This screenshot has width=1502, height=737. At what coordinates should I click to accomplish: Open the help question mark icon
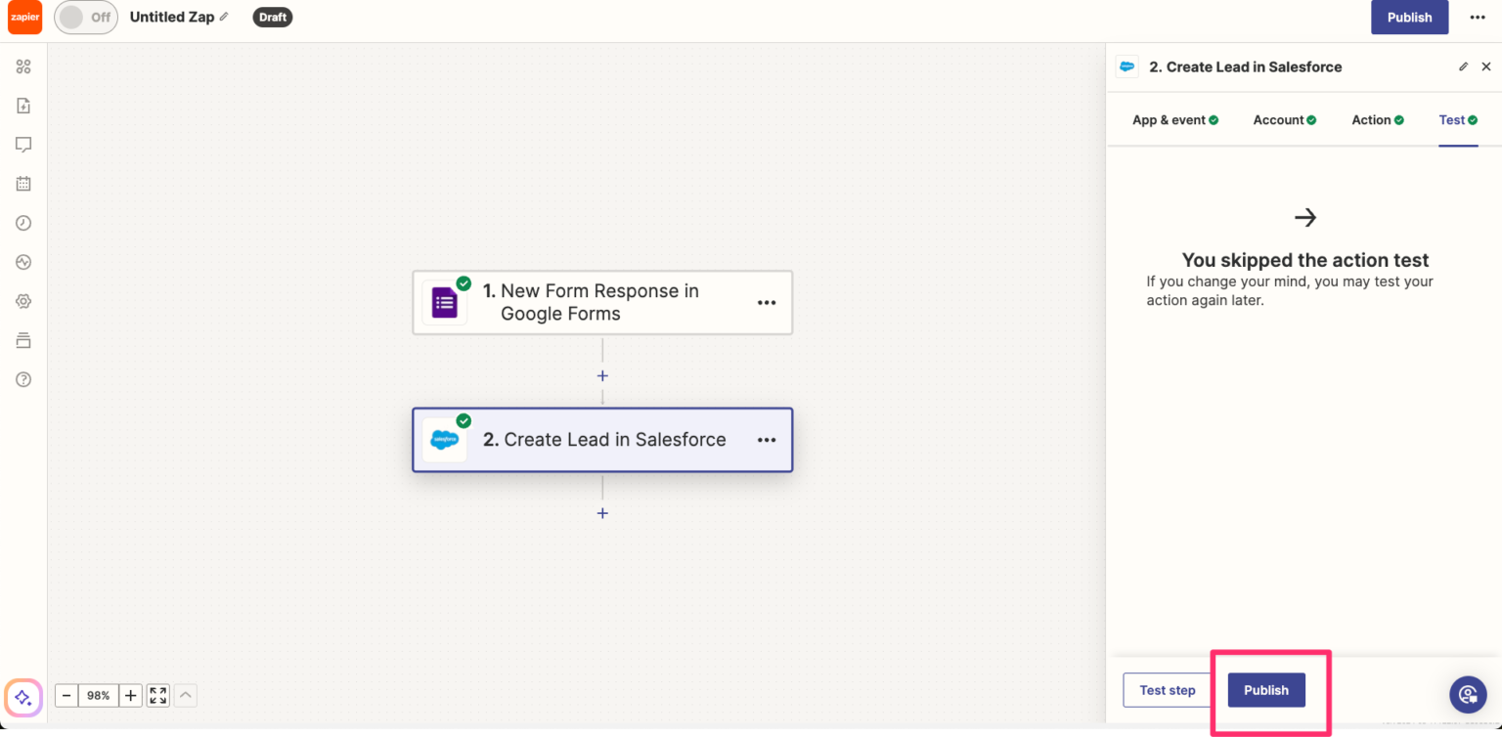click(22, 379)
